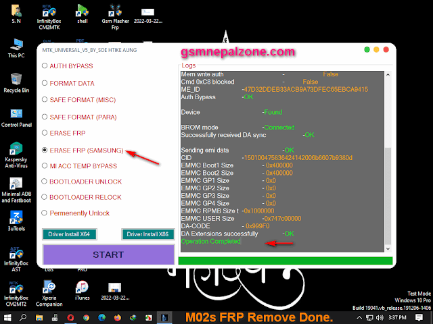Click the yellow window control dot
Viewport: 433px width, 324px height.
376,49
